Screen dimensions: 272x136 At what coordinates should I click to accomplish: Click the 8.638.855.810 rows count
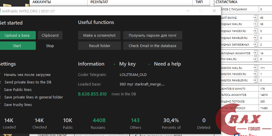pyautogui.click(x=92, y=94)
